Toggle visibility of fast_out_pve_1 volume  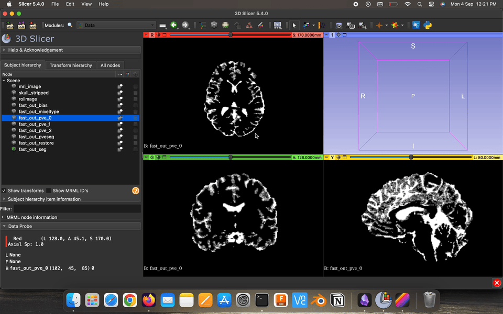pyautogui.click(x=120, y=125)
